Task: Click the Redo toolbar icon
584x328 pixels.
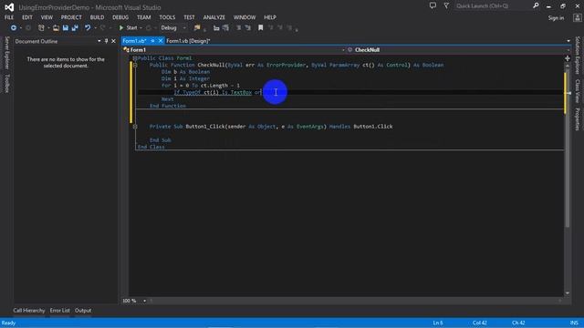Action: click(x=103, y=28)
